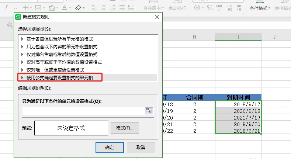Click the cell with date 2018/9/21
This screenshot has height=159, width=291.
pyautogui.click(x=238, y=131)
